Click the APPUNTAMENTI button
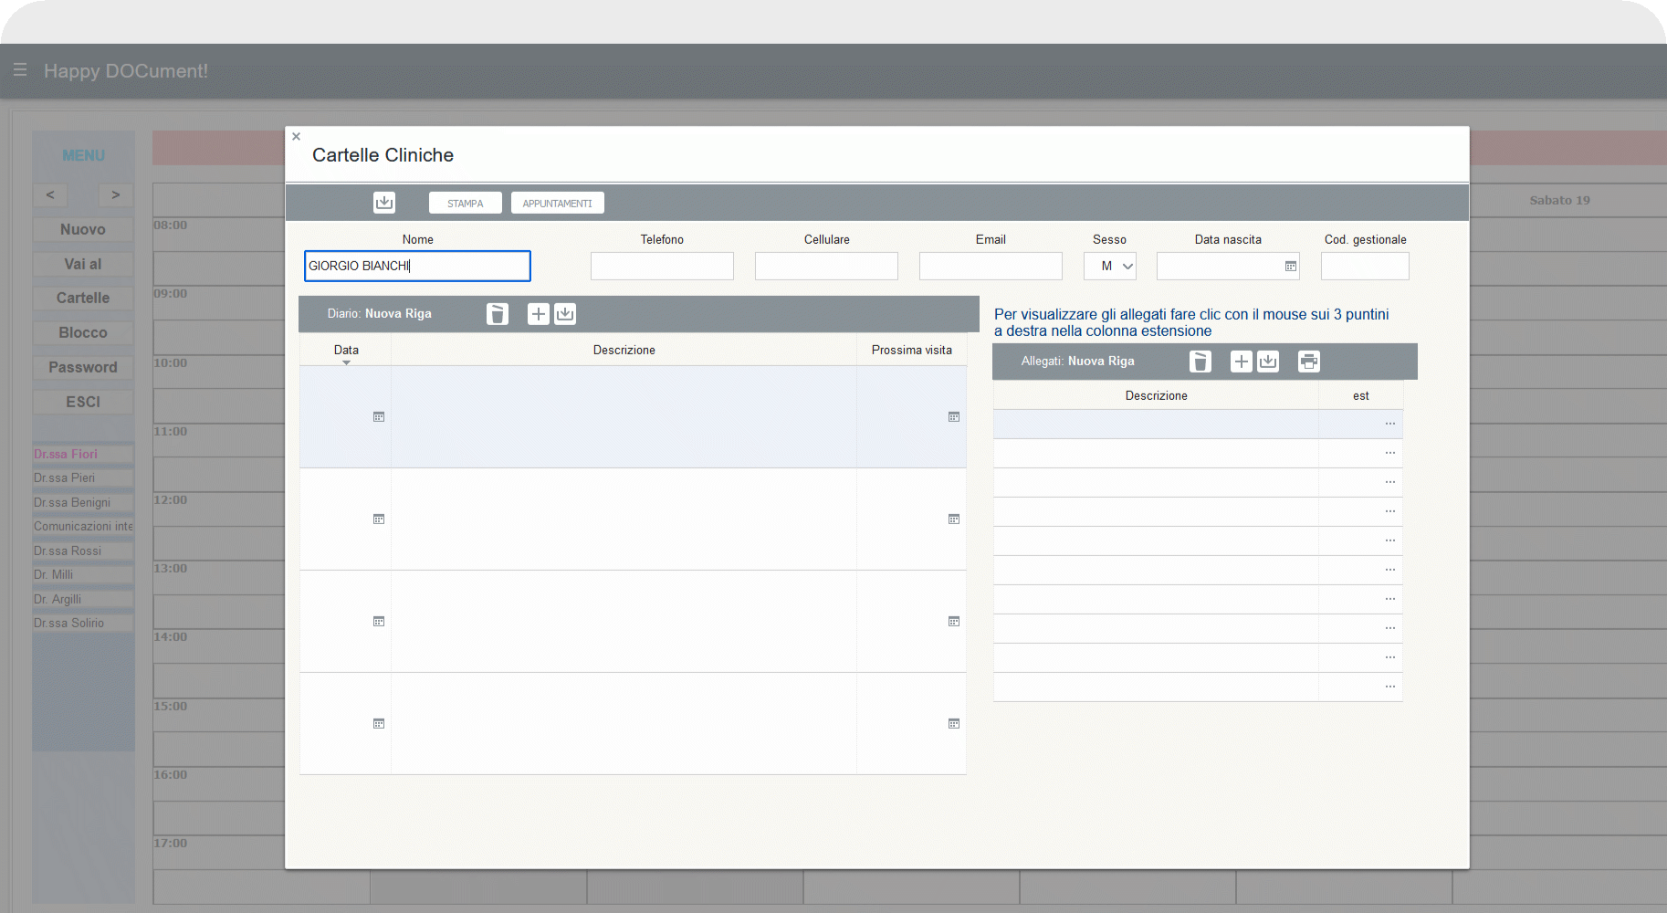Viewport: 1667px width, 913px height. (557, 203)
